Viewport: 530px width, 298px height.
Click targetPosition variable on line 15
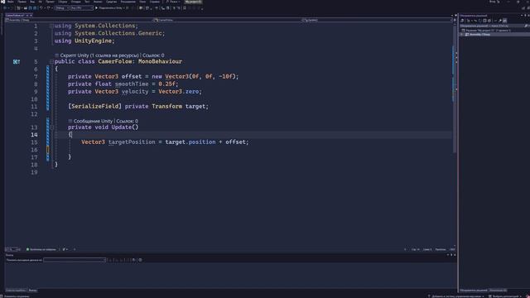coord(132,142)
